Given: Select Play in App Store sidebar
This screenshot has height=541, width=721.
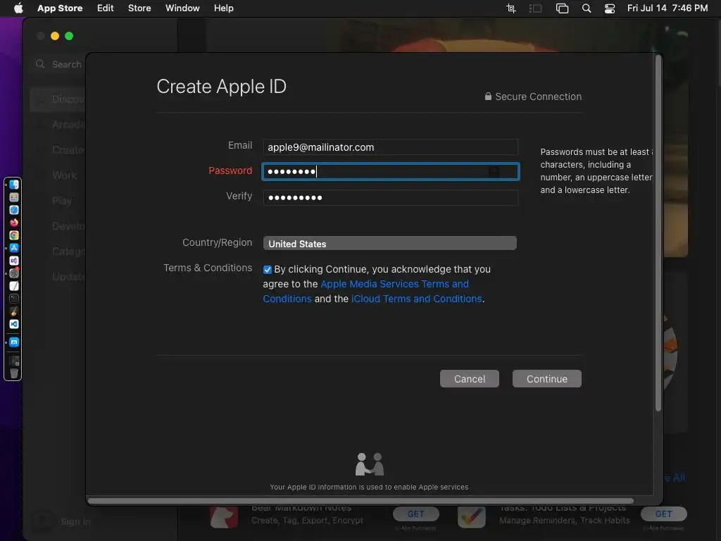Looking at the screenshot, I should [x=62, y=201].
